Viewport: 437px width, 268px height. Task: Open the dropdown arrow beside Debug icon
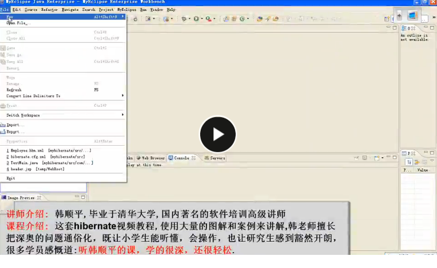point(189,19)
